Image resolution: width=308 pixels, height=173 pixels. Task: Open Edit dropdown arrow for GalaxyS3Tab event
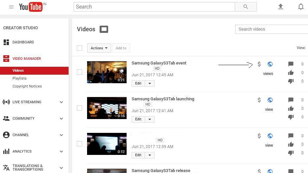[150, 84]
